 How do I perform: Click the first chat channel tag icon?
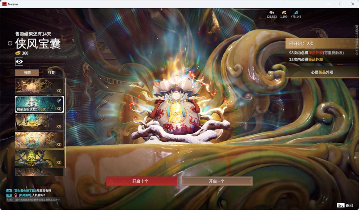click(9, 191)
